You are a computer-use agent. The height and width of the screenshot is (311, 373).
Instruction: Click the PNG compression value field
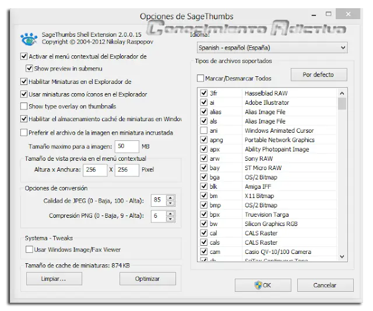coord(159,216)
